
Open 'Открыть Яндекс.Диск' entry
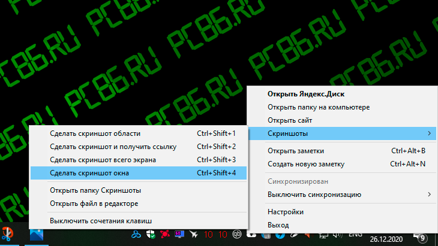pos(342,94)
